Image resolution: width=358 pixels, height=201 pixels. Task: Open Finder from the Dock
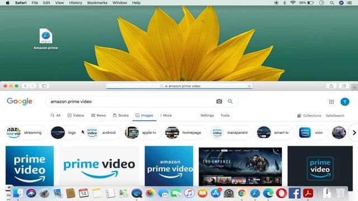(18, 193)
